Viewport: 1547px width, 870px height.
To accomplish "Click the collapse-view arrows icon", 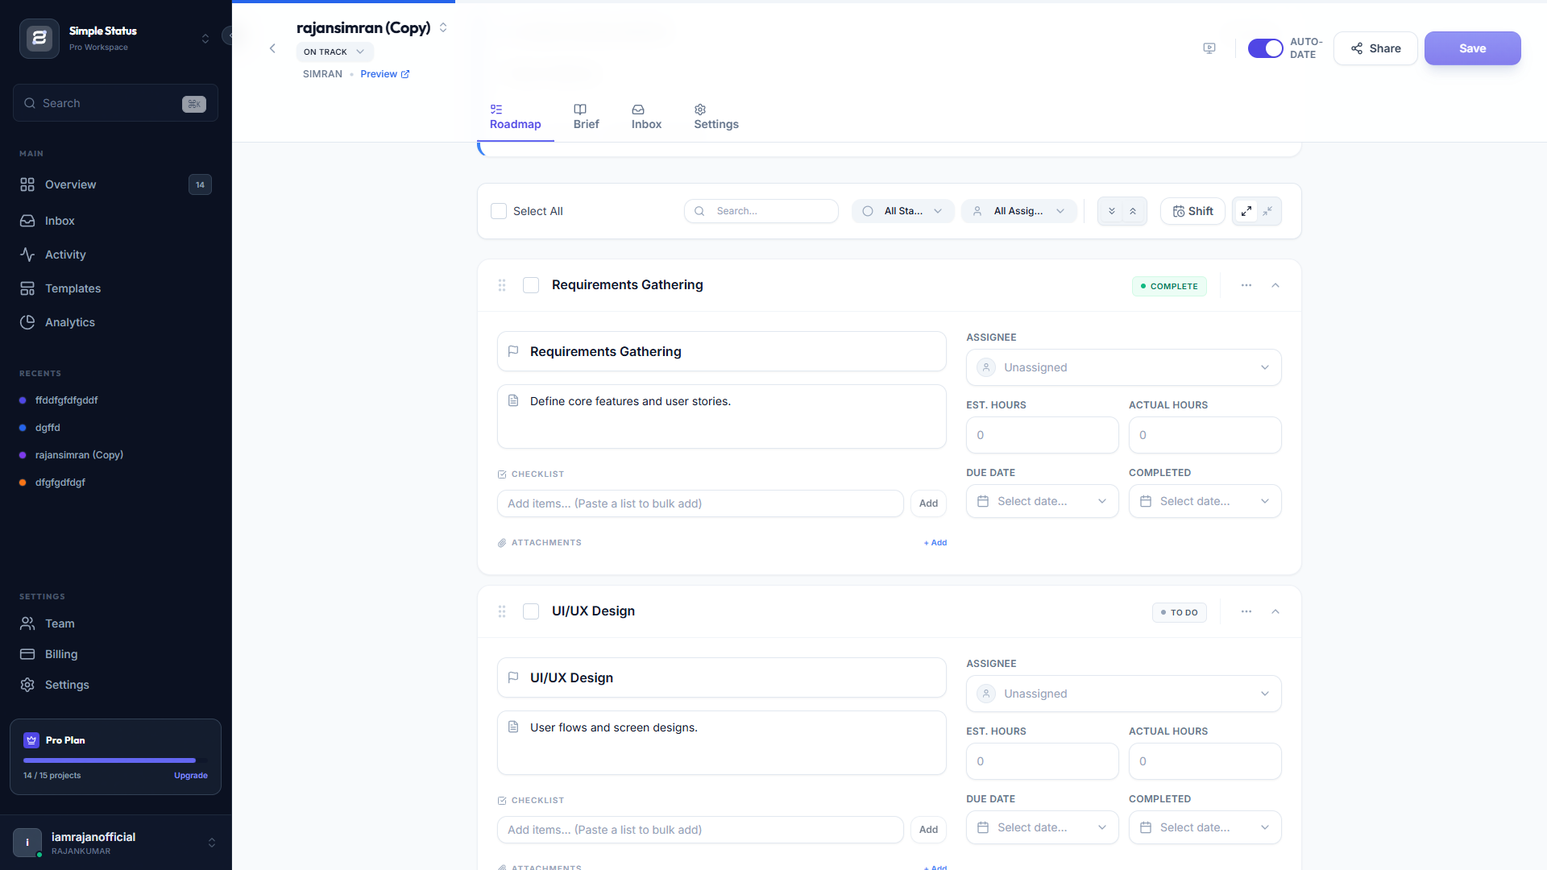I will [x=1267, y=211].
